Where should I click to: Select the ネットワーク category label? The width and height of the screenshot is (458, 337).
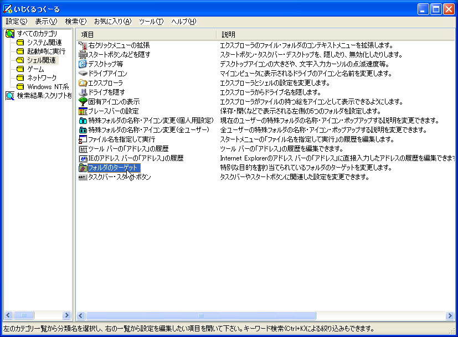pos(42,78)
